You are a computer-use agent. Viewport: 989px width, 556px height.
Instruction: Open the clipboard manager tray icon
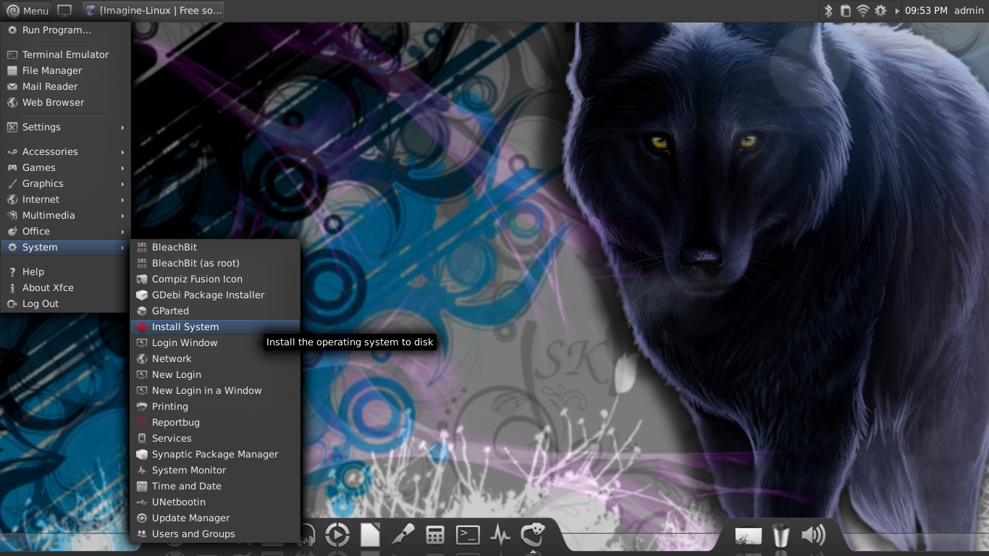(x=846, y=11)
